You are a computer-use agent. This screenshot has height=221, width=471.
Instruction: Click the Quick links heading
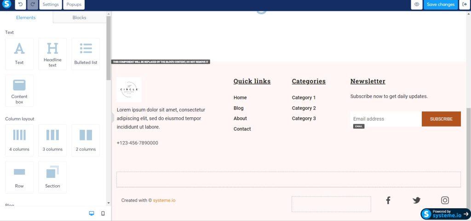(x=252, y=81)
